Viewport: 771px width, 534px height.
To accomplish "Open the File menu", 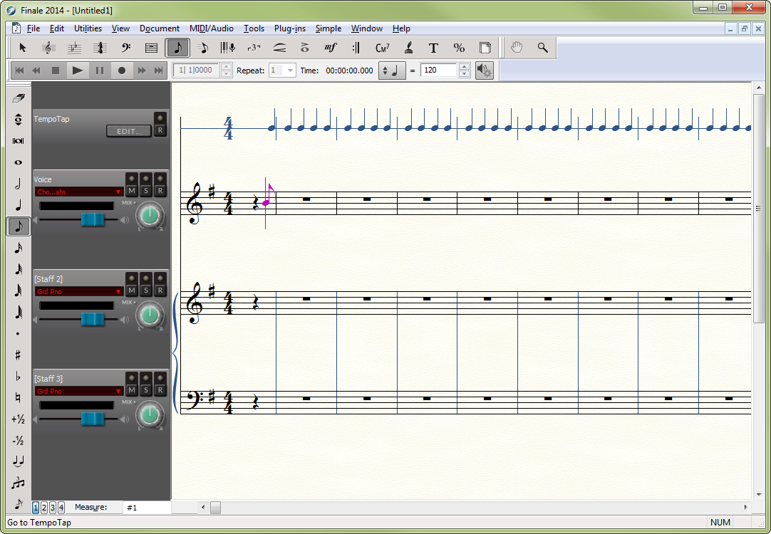I will click(33, 28).
